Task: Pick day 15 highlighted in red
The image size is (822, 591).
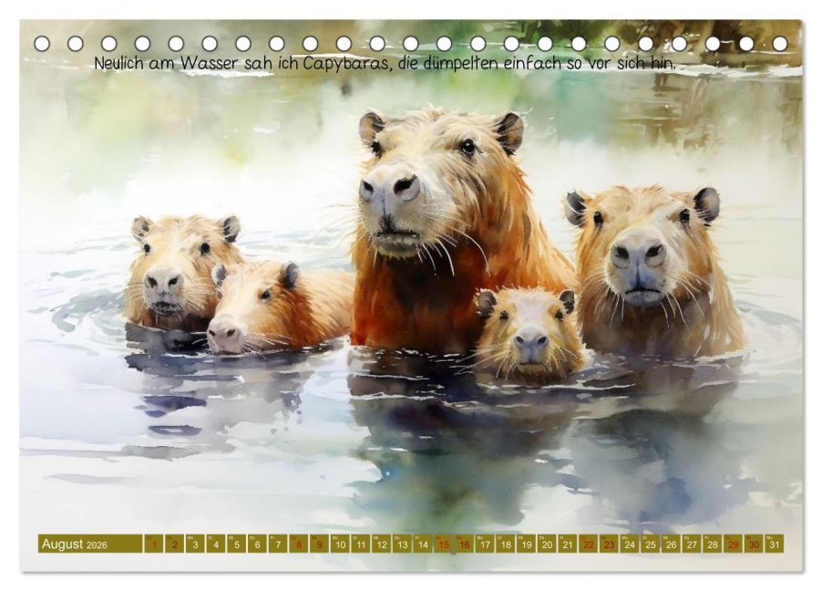Action: [444, 544]
